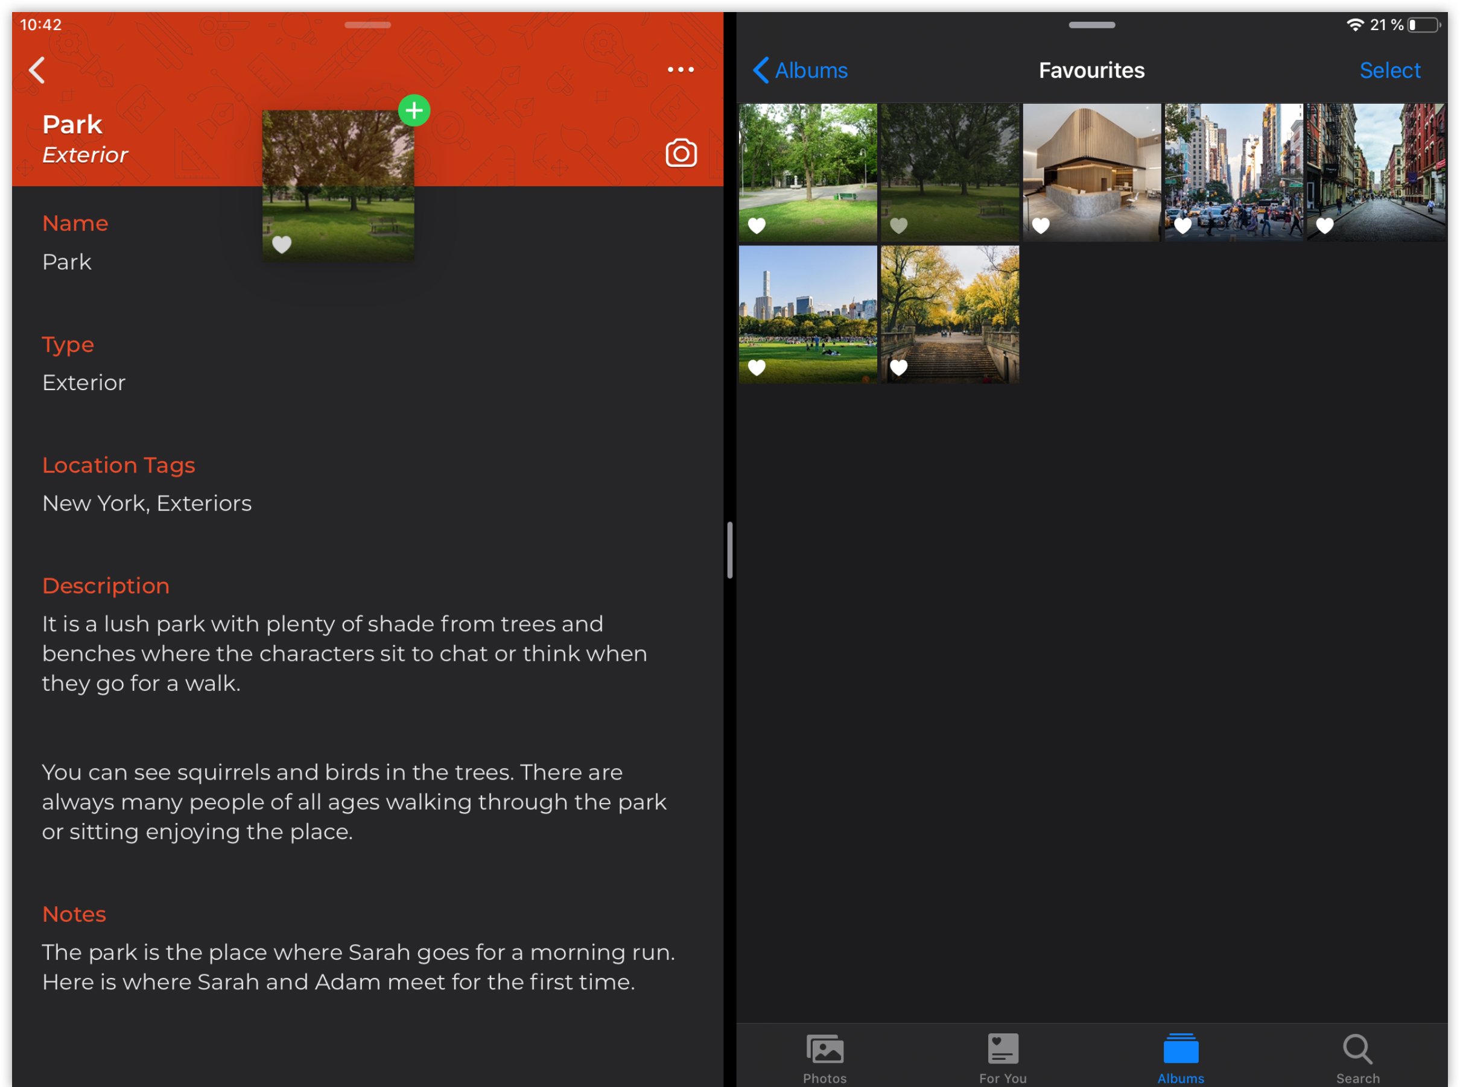Click the Notes section heading

[x=74, y=915]
